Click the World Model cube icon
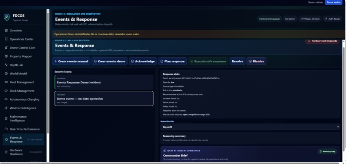This screenshot has width=346, height=164. 6,74
